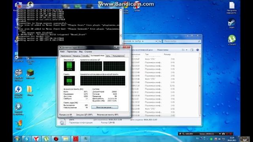Open Task Manager taskbar button

point(85,139)
